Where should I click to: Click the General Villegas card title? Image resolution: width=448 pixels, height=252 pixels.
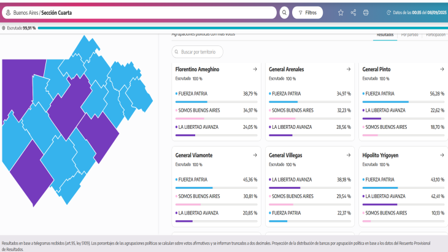coord(285,155)
